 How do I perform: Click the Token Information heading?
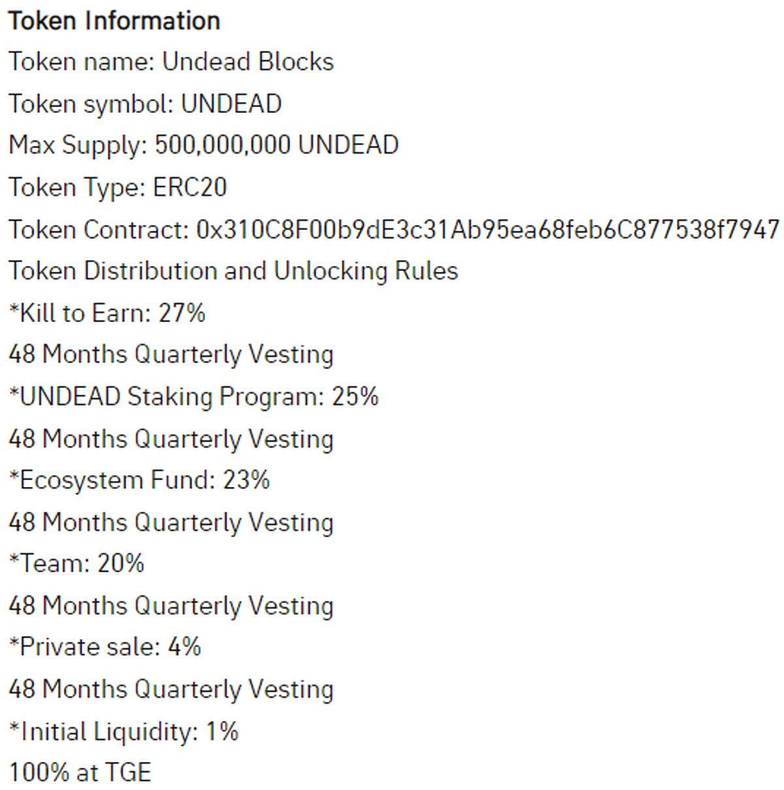114,21
